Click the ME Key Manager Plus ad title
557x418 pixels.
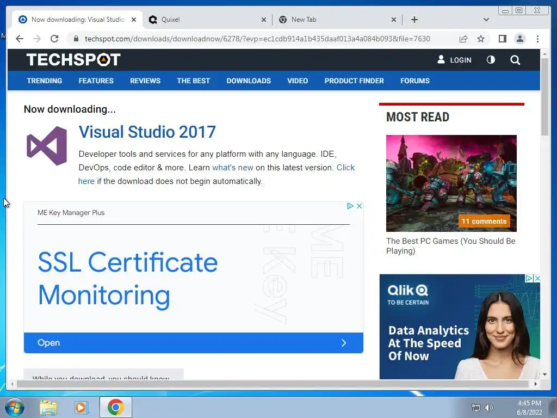(71, 213)
